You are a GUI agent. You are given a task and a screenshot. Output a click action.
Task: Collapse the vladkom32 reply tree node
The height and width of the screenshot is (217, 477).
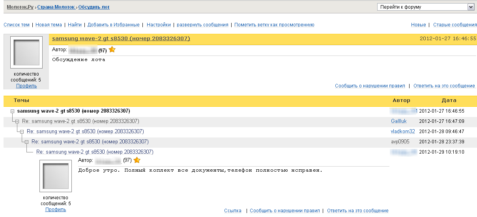tap(22, 132)
